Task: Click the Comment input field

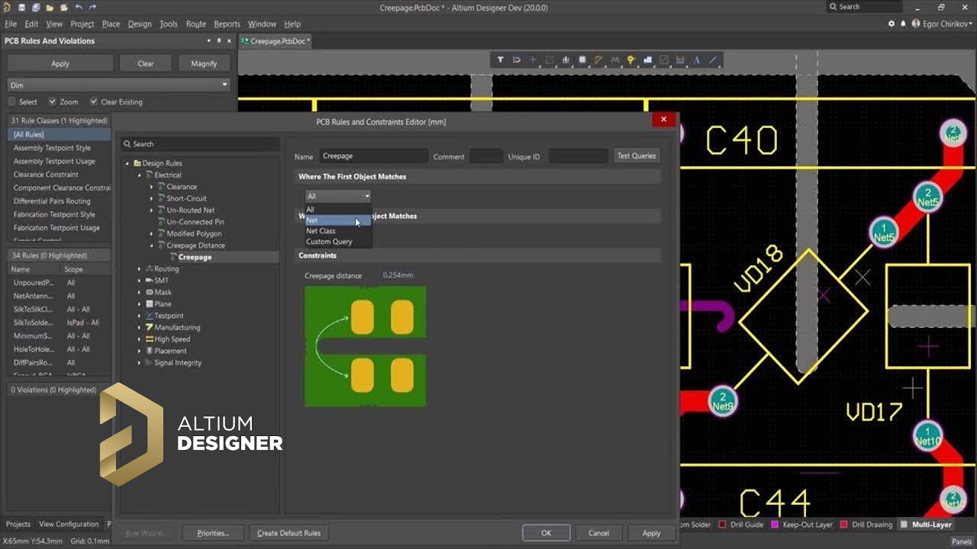Action: 485,156
